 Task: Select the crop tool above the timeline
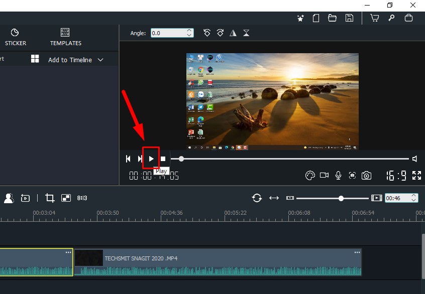[x=49, y=198]
